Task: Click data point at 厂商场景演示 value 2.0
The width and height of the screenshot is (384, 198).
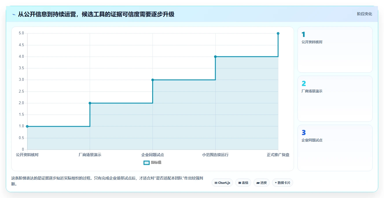Action: (90, 103)
